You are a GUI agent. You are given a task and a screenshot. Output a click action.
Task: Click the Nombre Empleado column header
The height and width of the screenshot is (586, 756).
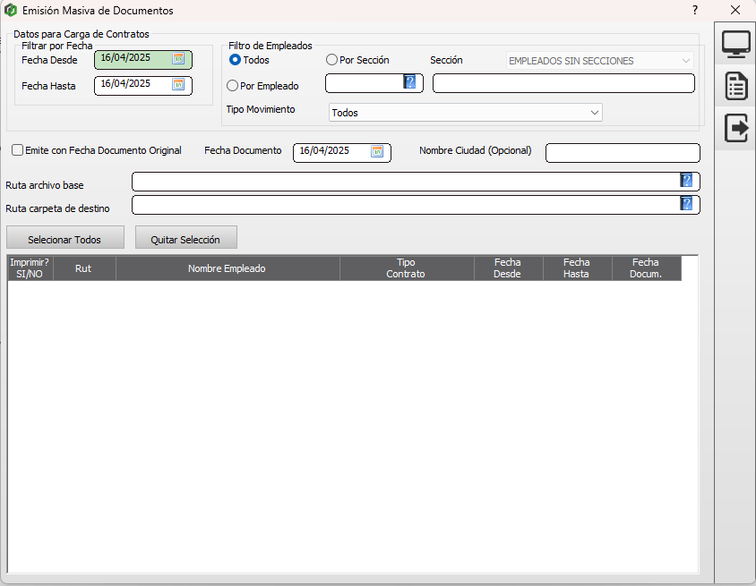pyautogui.click(x=228, y=268)
